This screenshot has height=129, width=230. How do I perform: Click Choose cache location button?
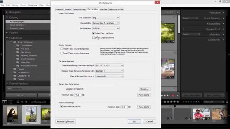tap(144, 89)
